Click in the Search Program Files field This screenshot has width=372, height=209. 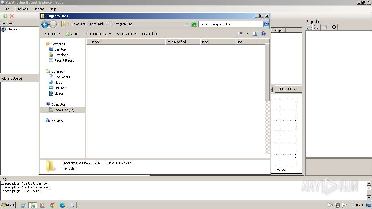(231, 24)
